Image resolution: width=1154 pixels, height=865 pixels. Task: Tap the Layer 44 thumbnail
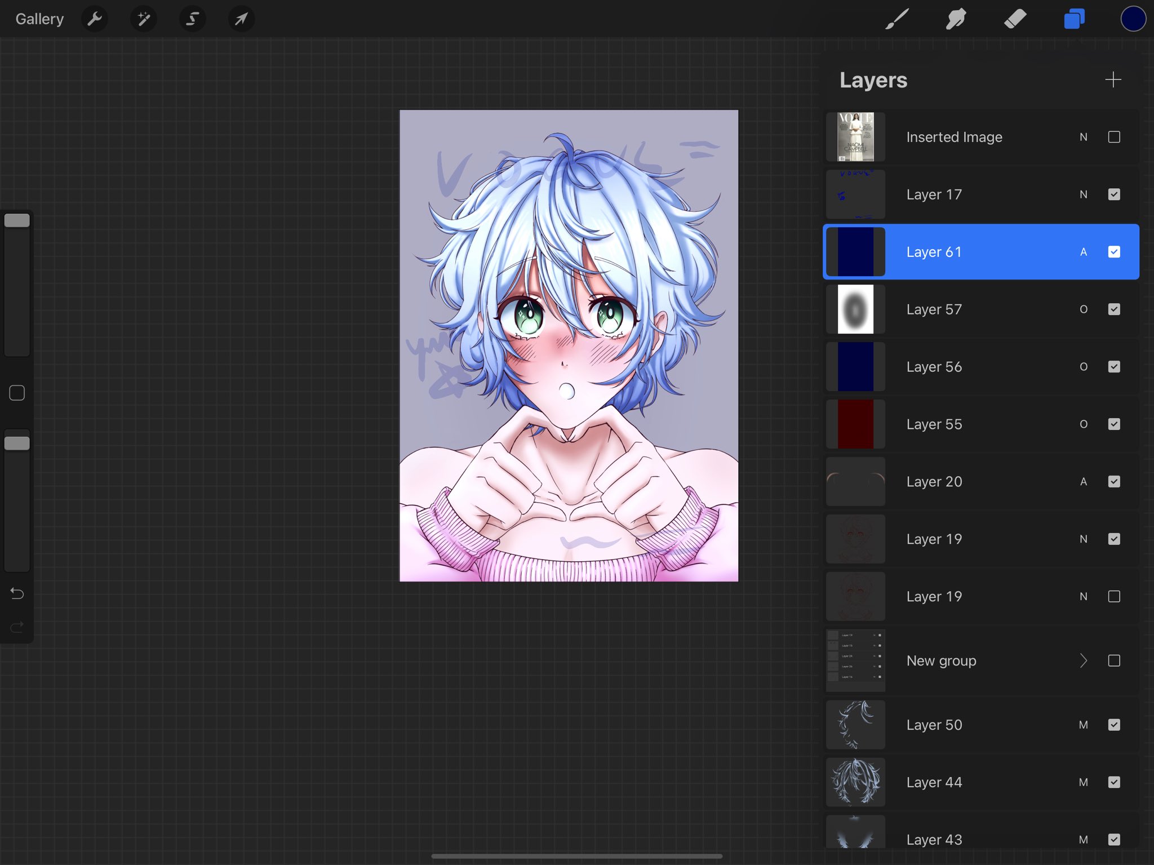click(855, 782)
